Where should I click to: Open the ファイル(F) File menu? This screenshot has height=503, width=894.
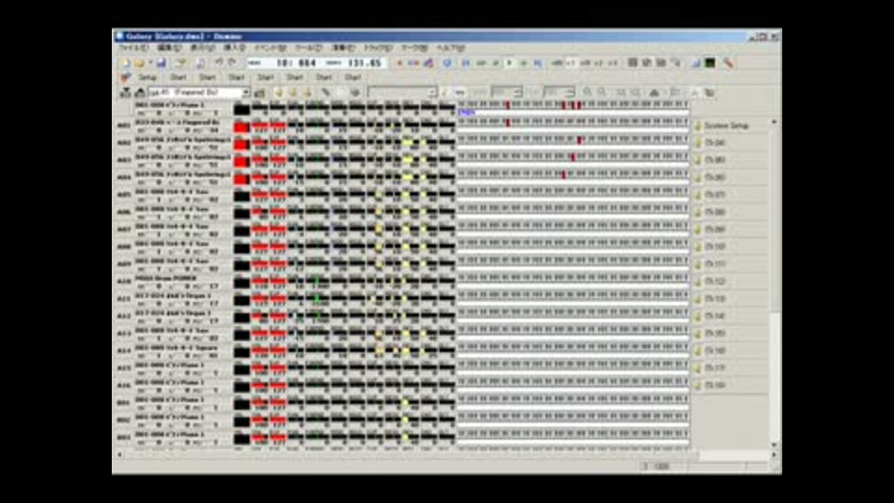point(133,48)
